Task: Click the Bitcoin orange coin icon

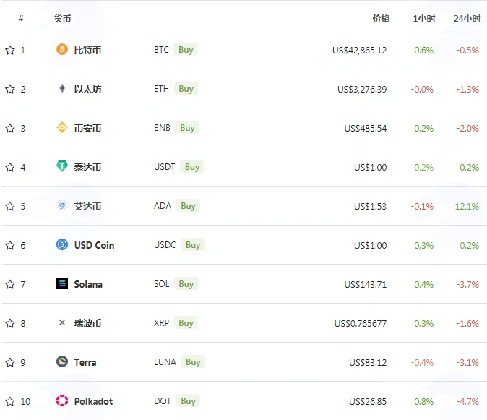Action: click(x=62, y=49)
